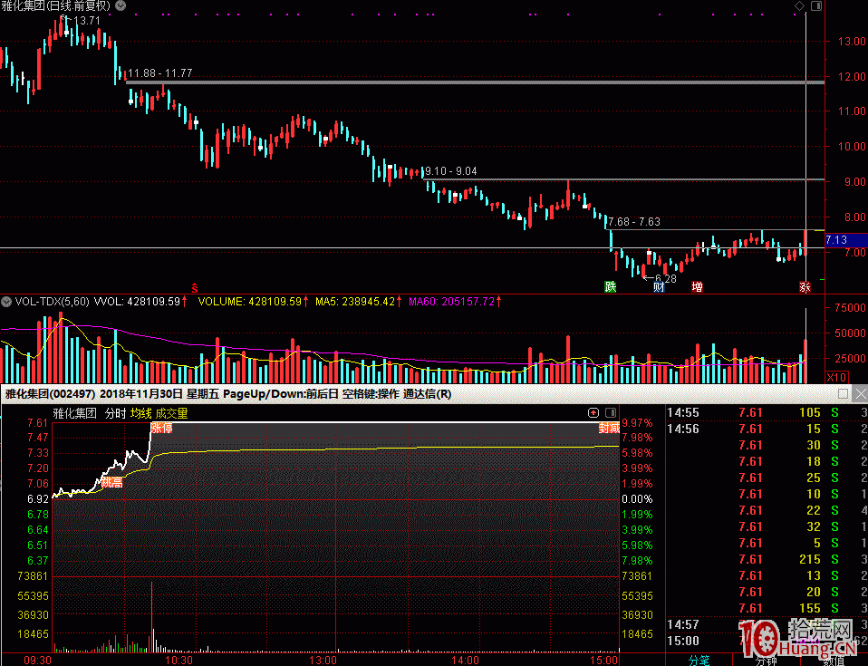868x666 pixels.
Task: Toggle the 均线 average line label
Action: 140,413
